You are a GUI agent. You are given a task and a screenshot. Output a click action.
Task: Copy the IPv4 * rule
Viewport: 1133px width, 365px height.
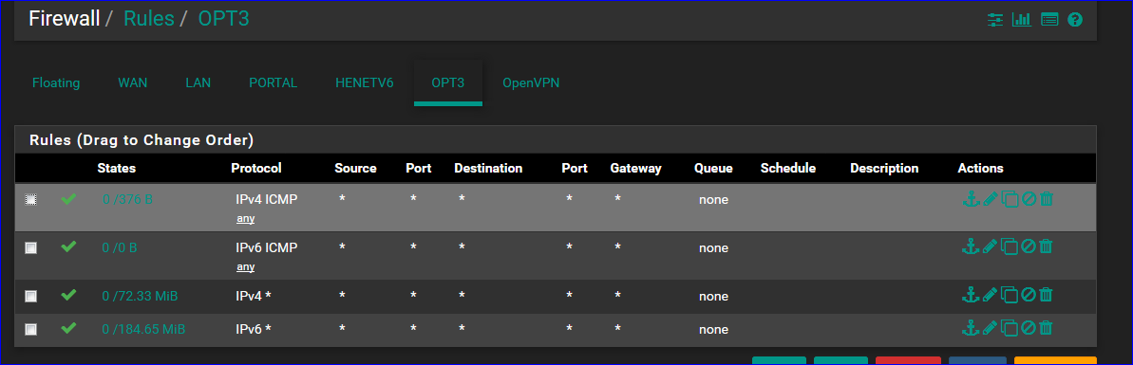(x=1010, y=295)
